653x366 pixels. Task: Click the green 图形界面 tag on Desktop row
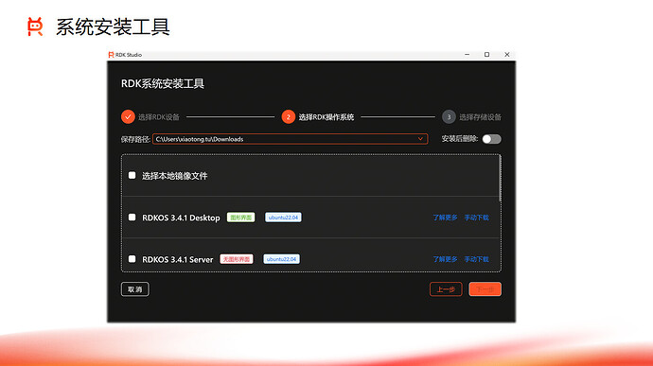click(x=240, y=218)
